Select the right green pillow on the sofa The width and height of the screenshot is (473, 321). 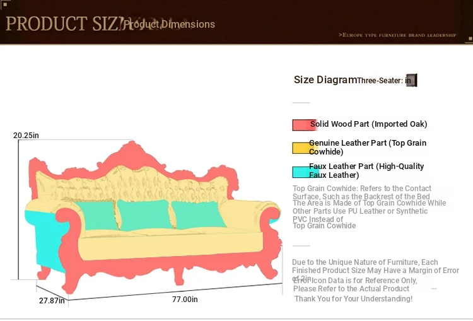(197, 214)
